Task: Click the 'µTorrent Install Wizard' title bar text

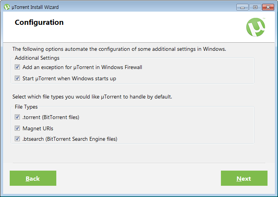Action: [35, 7]
